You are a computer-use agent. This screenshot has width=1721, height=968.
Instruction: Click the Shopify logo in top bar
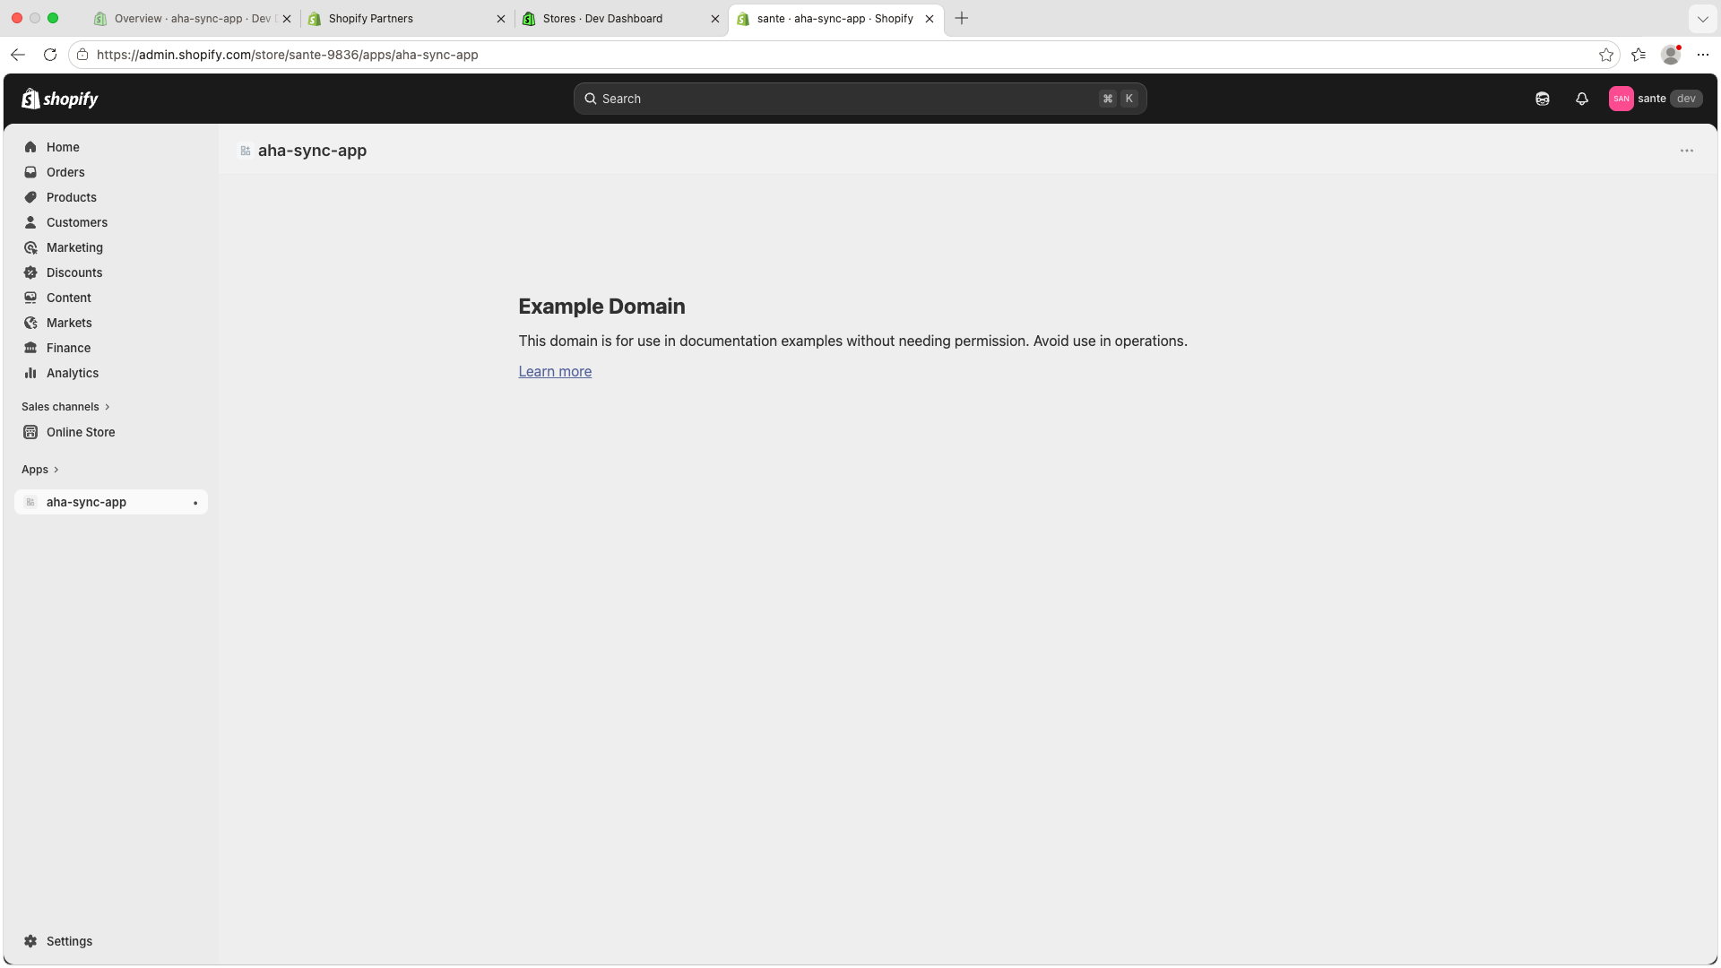pos(60,99)
